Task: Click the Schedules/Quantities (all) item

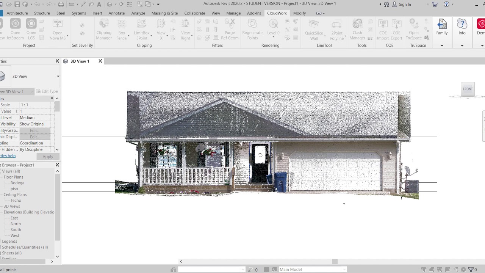Action: pyautogui.click(x=25, y=247)
